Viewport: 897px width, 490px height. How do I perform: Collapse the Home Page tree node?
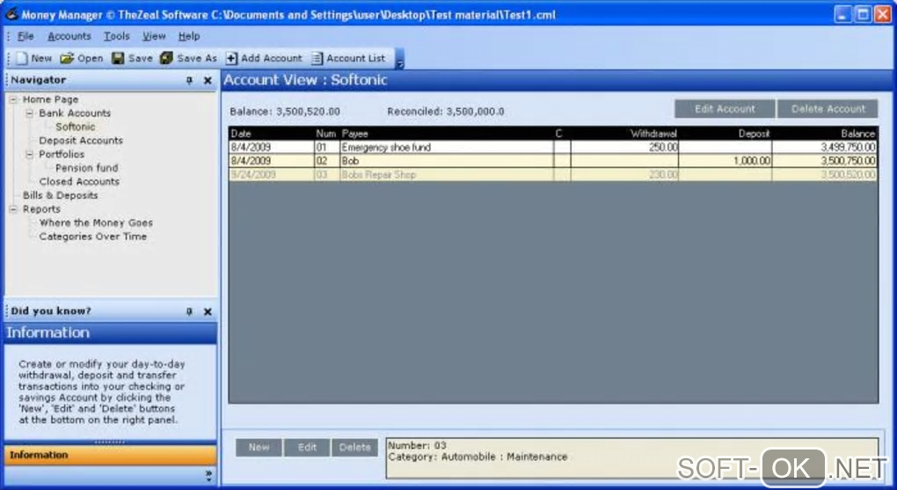tap(13, 99)
